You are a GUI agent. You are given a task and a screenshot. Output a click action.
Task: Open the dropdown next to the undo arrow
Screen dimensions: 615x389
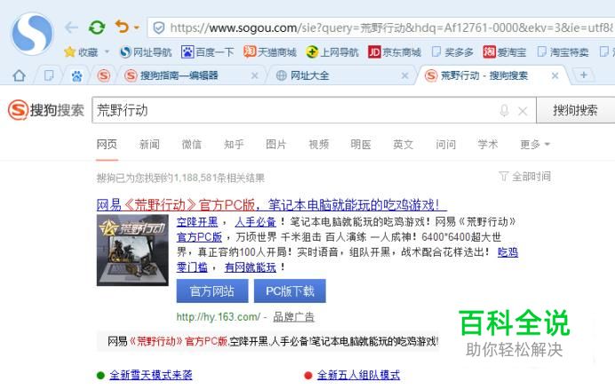[137, 28]
